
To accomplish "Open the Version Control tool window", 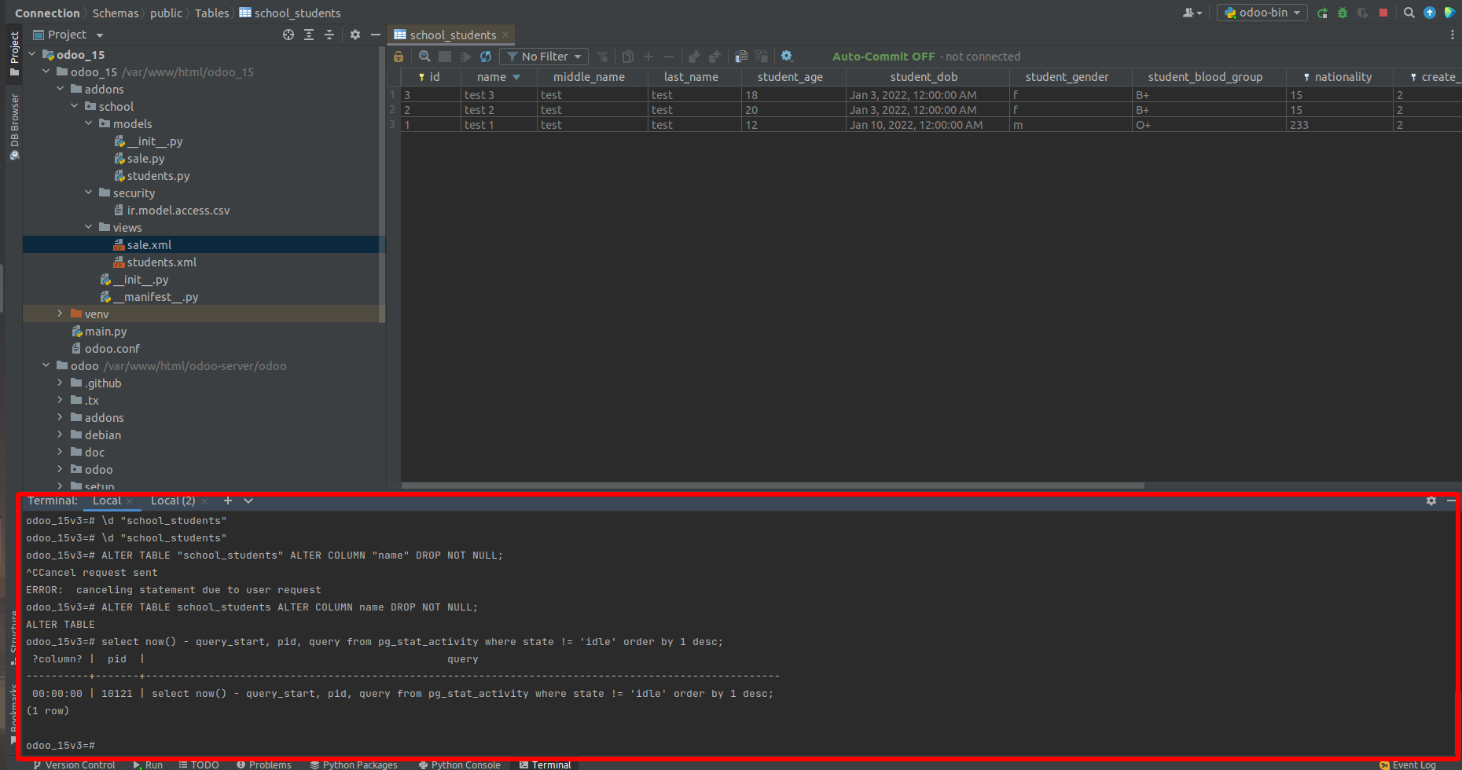I will tap(74, 764).
